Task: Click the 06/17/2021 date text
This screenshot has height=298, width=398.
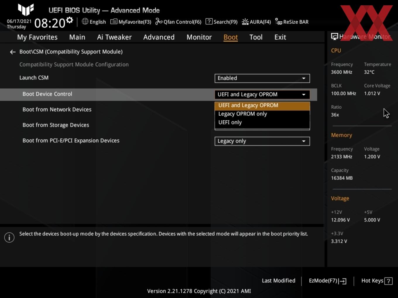Action: (x=19, y=21)
